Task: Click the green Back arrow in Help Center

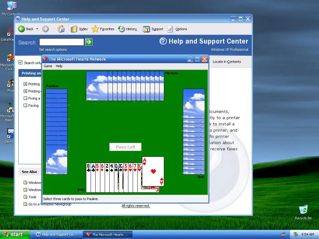Action: [21, 29]
